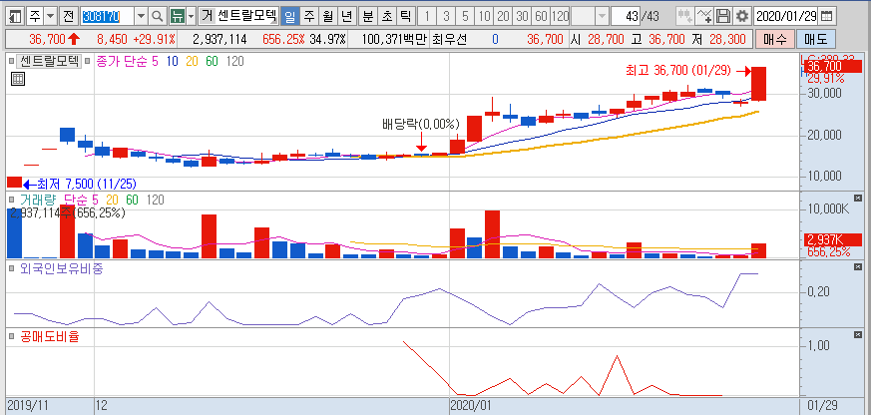Open chart settings gear icon
The width and height of the screenshot is (871, 415).
point(742,16)
